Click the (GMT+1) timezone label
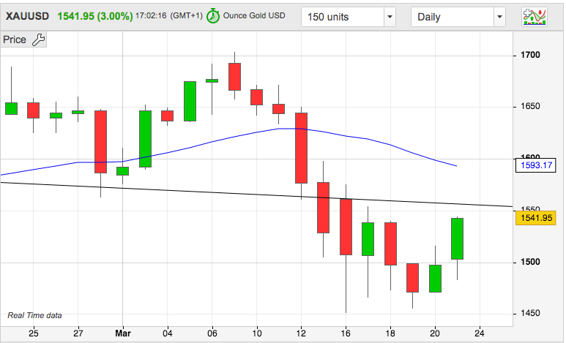 coord(186,16)
